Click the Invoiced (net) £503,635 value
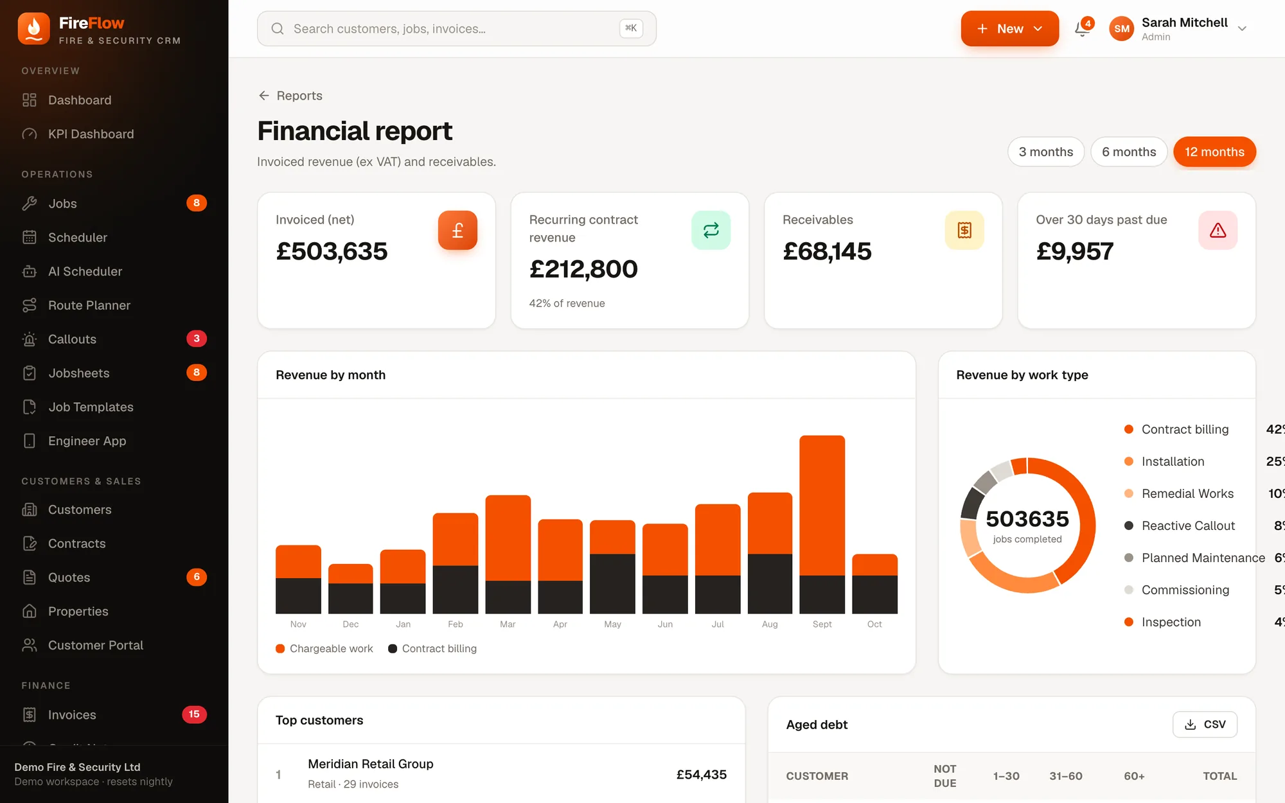The width and height of the screenshot is (1285, 803). click(332, 251)
